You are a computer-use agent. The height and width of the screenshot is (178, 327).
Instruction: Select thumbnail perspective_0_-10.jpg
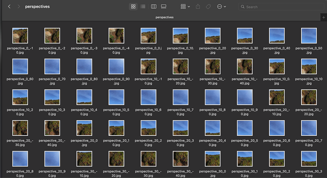[20, 36]
